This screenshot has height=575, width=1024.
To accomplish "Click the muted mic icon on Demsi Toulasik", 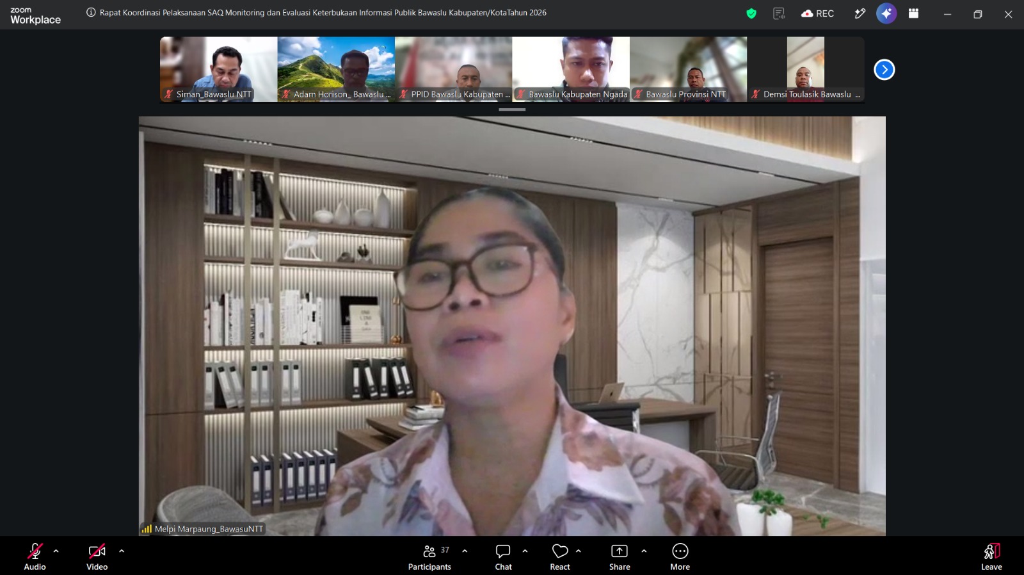I will (755, 94).
